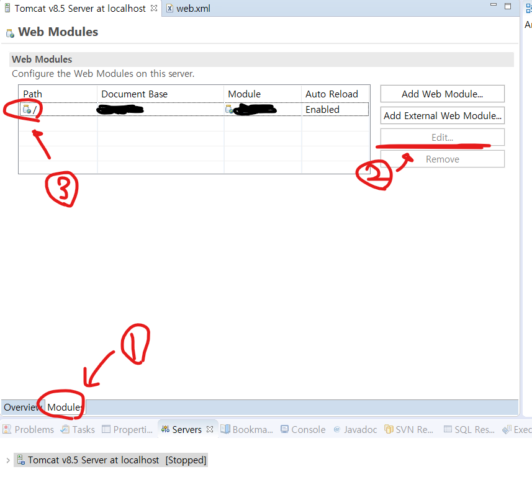Open the Modules tab at the bottom
The image size is (532, 490).
click(65, 407)
